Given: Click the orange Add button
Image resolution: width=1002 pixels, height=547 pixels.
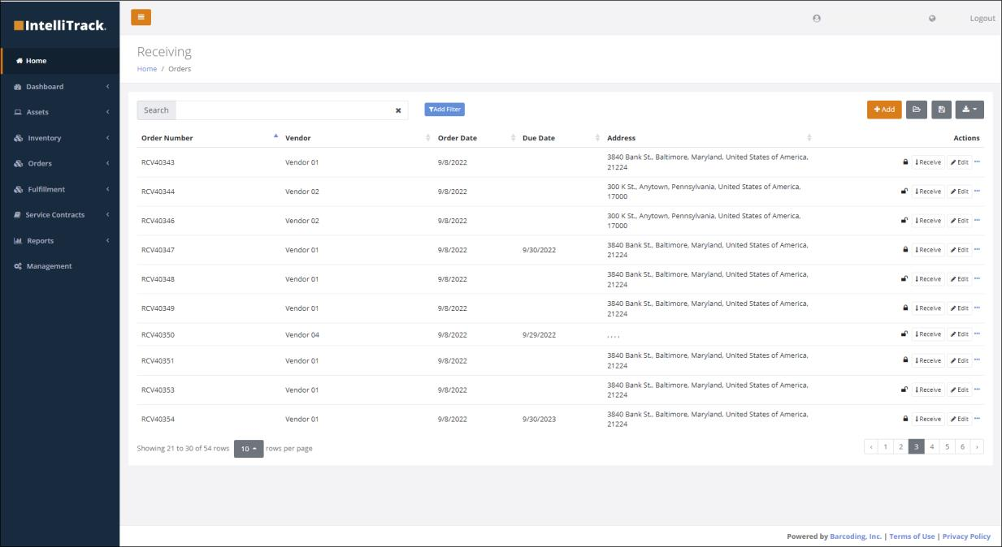Looking at the screenshot, I should [884, 110].
